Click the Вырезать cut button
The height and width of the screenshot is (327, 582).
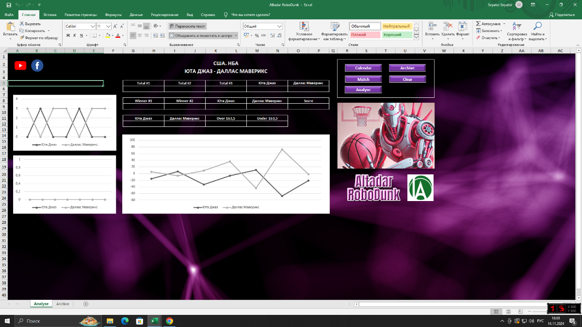point(30,24)
